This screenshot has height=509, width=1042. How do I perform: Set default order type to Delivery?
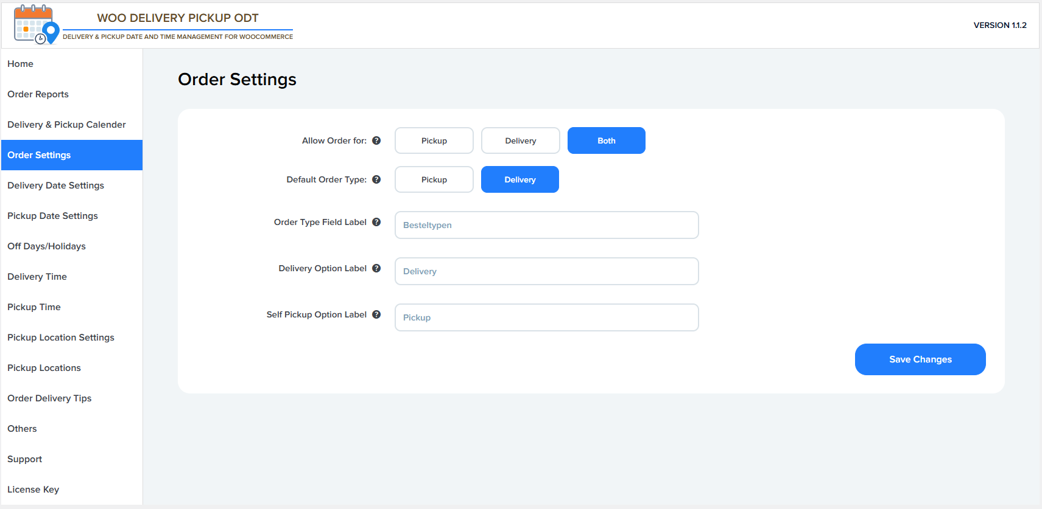(x=519, y=179)
